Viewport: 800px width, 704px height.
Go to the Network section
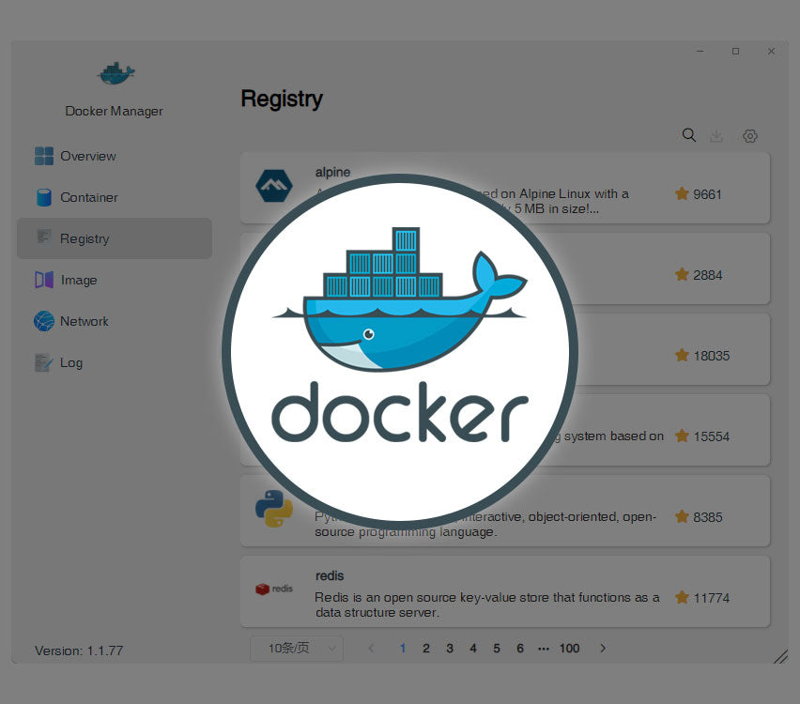pos(84,321)
